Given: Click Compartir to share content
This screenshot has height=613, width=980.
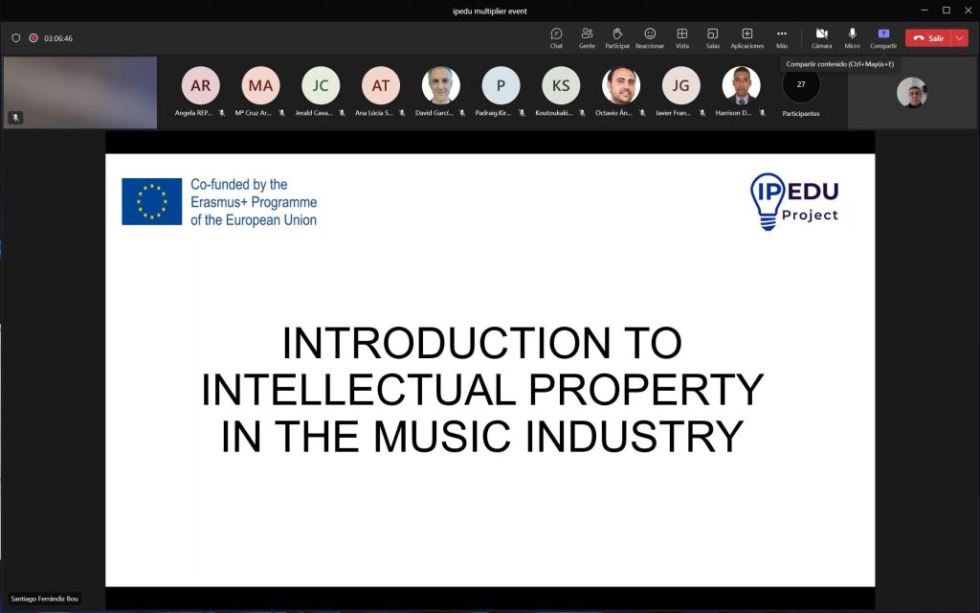Looking at the screenshot, I should coord(883,37).
